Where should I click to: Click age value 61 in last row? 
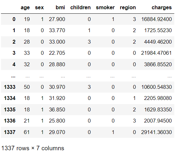pyautogui.click(x=27, y=132)
